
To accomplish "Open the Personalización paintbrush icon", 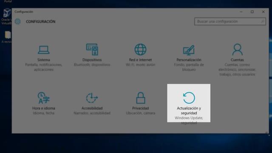I will (x=189, y=50).
